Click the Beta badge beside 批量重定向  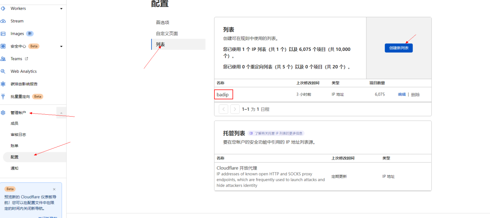click(38, 97)
